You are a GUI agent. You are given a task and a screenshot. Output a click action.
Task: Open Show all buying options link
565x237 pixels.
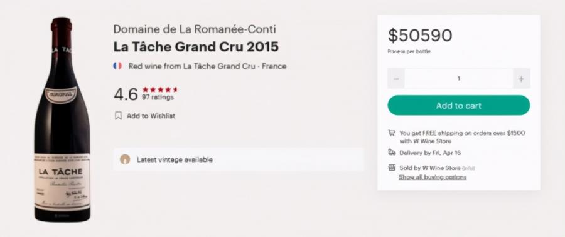433,177
